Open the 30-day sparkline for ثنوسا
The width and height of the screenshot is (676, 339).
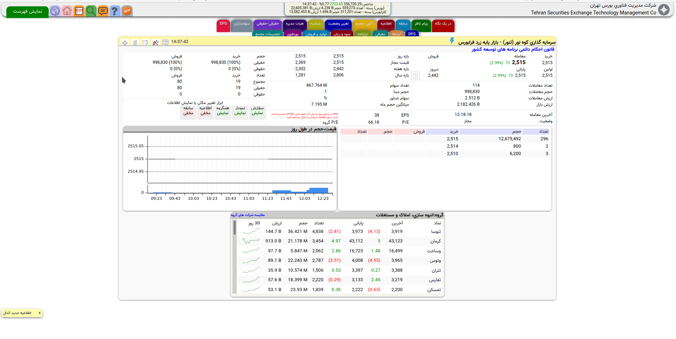pos(251,232)
